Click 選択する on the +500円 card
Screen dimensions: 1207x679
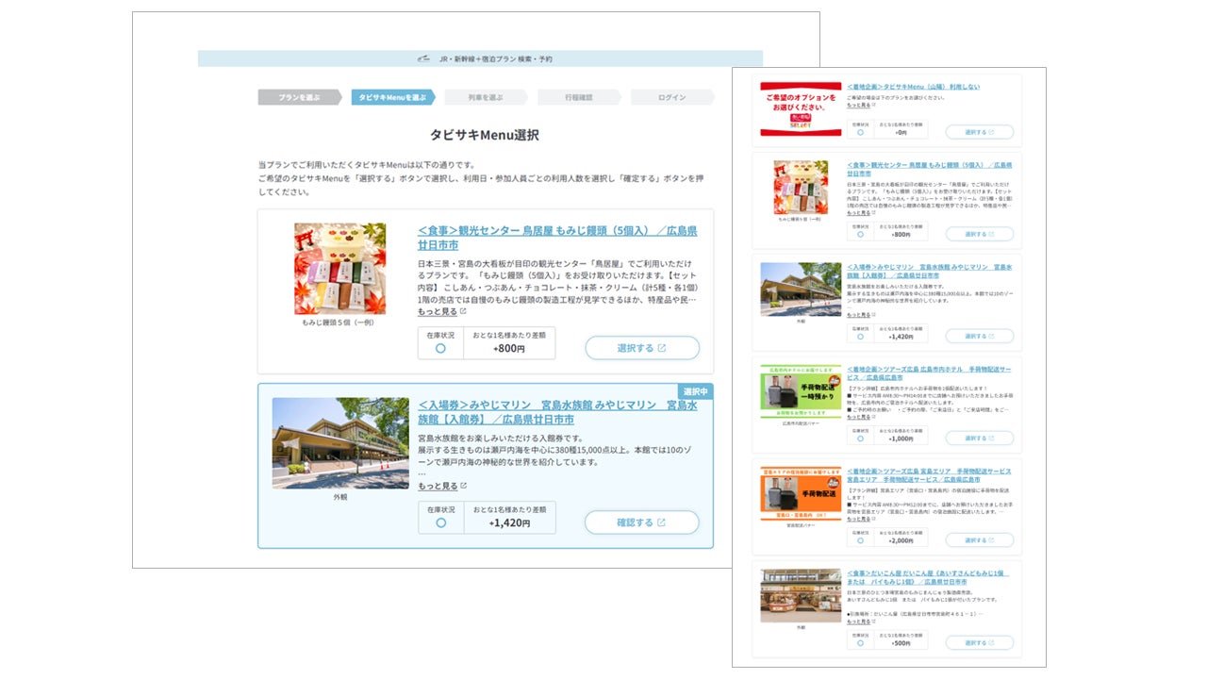pyautogui.click(x=980, y=643)
